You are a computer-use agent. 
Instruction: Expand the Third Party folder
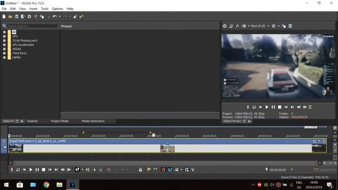(4, 53)
